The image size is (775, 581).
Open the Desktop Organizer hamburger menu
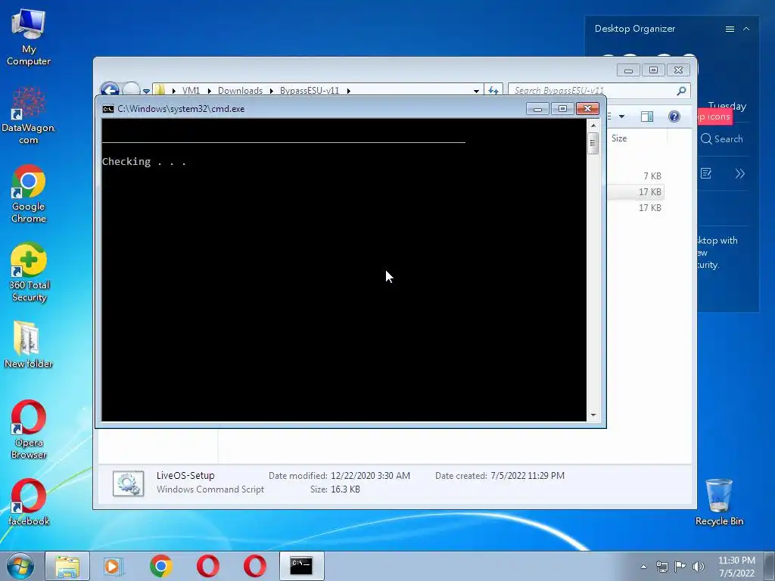[x=730, y=30]
